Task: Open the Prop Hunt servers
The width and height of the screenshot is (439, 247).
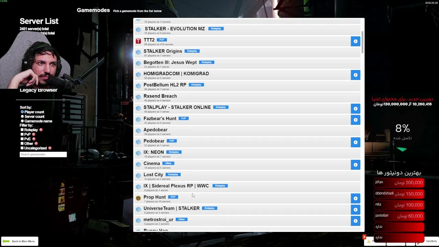Action: tap(242, 198)
